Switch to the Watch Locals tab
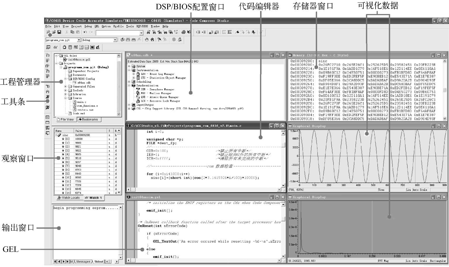Screen dimensions: 449x267 tap(69, 198)
